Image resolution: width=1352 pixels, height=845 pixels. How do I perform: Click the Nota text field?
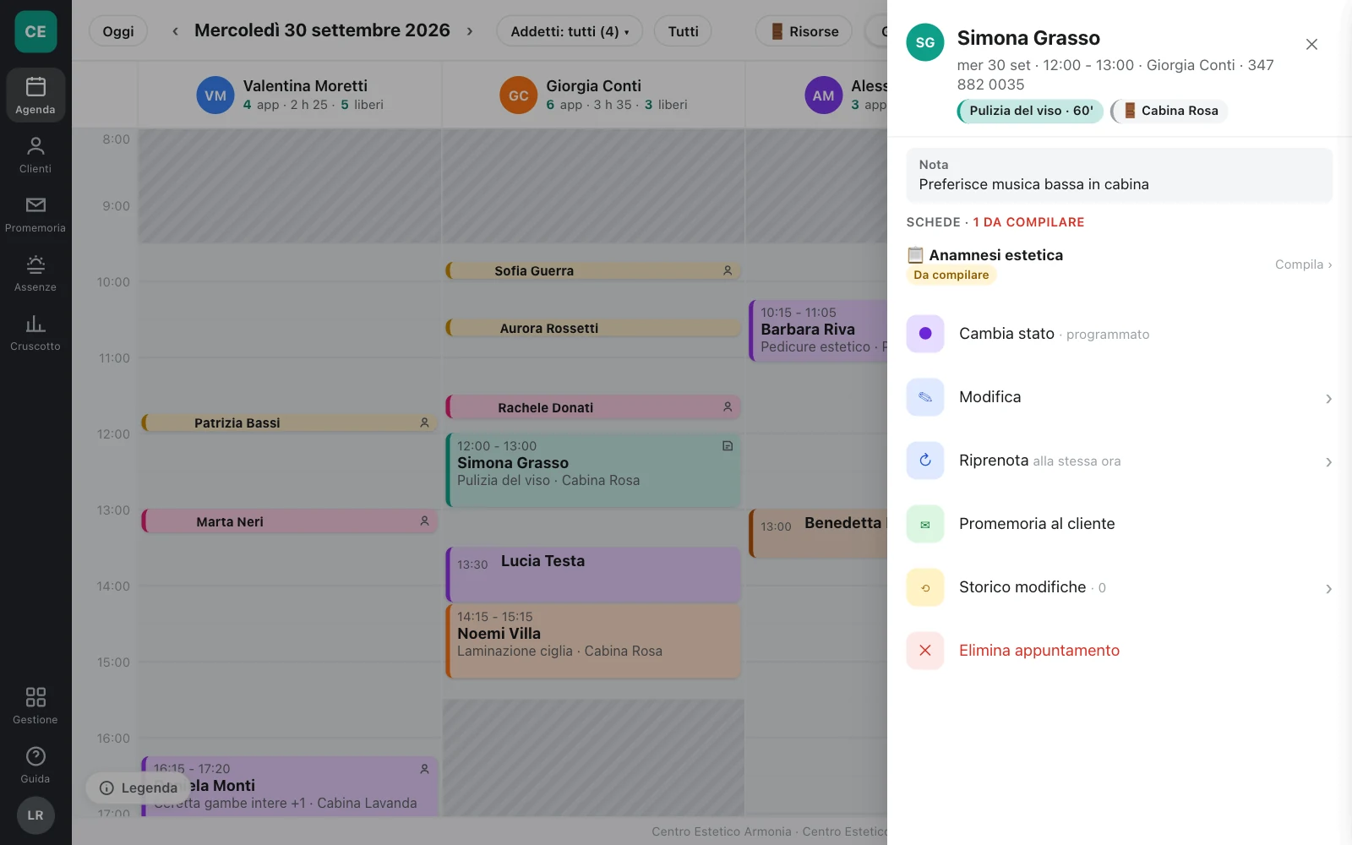coord(1120,175)
